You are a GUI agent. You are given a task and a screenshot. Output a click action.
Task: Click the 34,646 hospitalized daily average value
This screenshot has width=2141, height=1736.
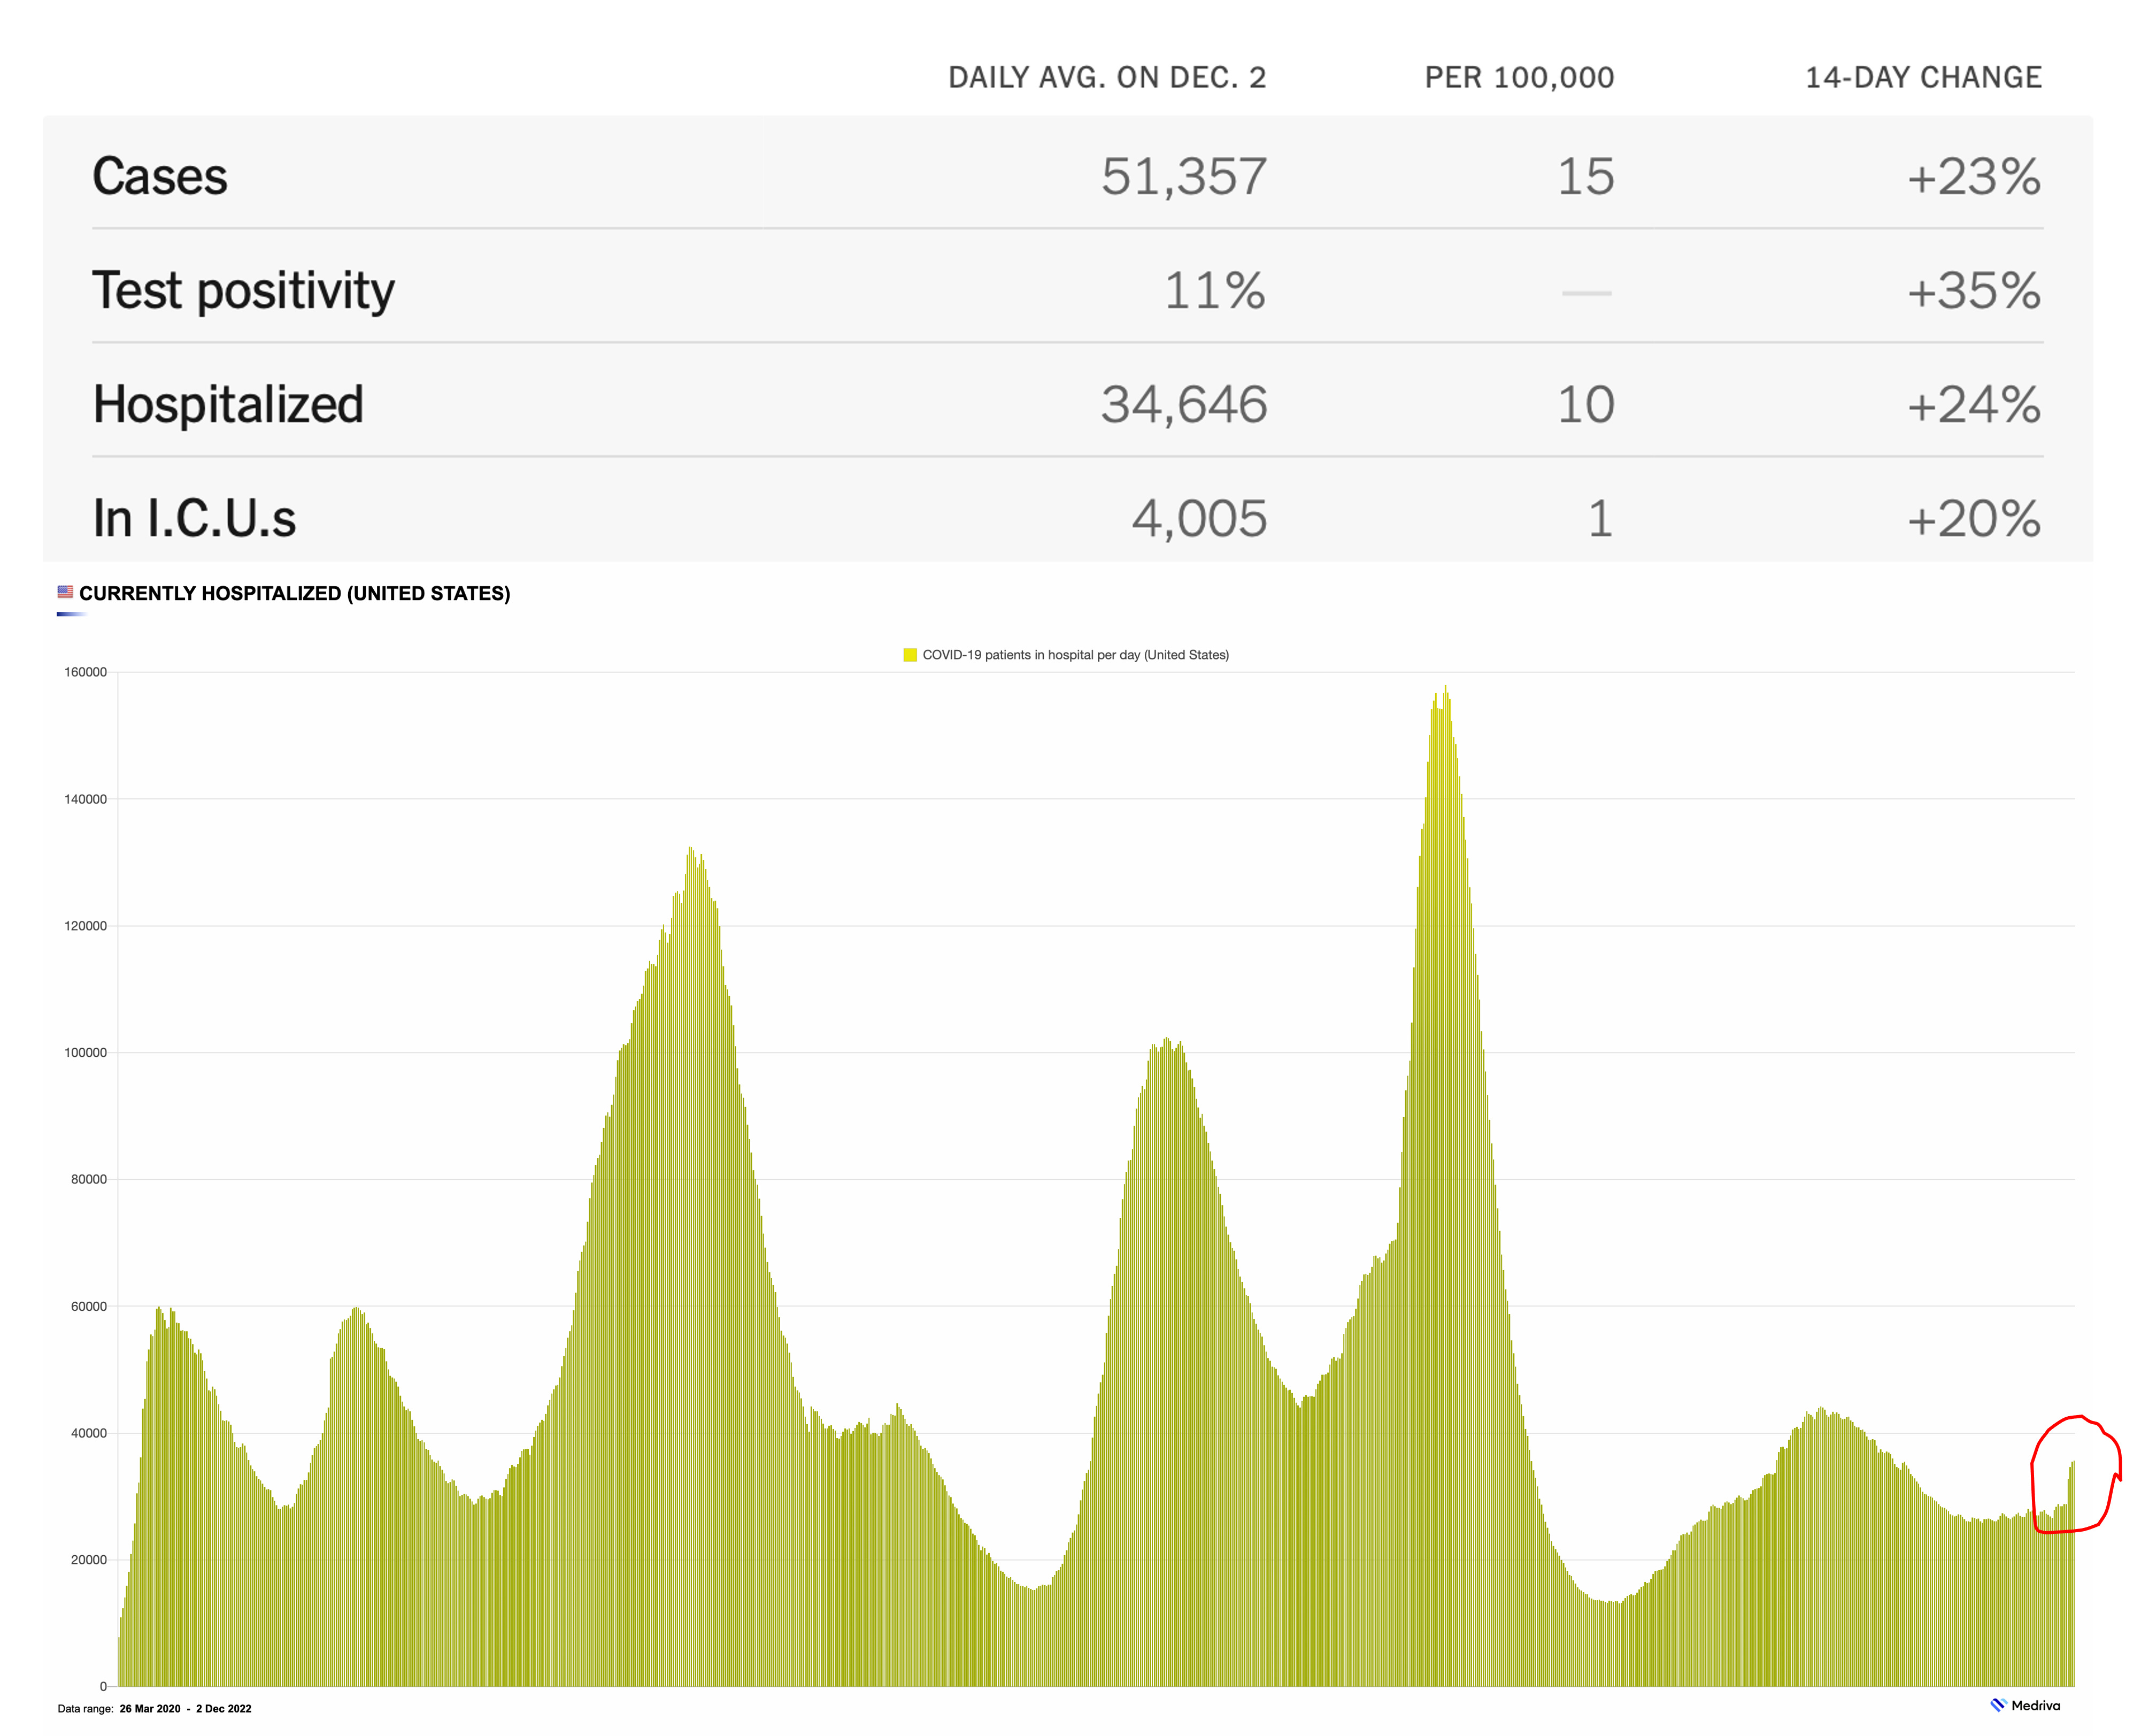(x=1183, y=404)
